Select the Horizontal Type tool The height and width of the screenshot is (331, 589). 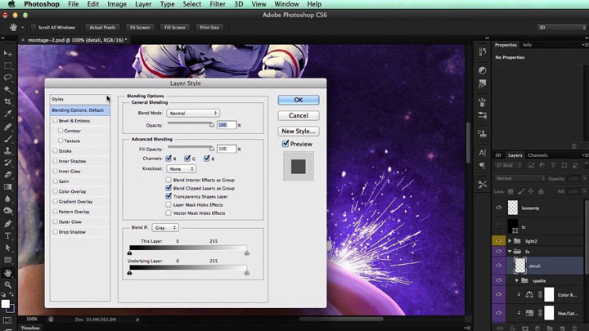7,235
